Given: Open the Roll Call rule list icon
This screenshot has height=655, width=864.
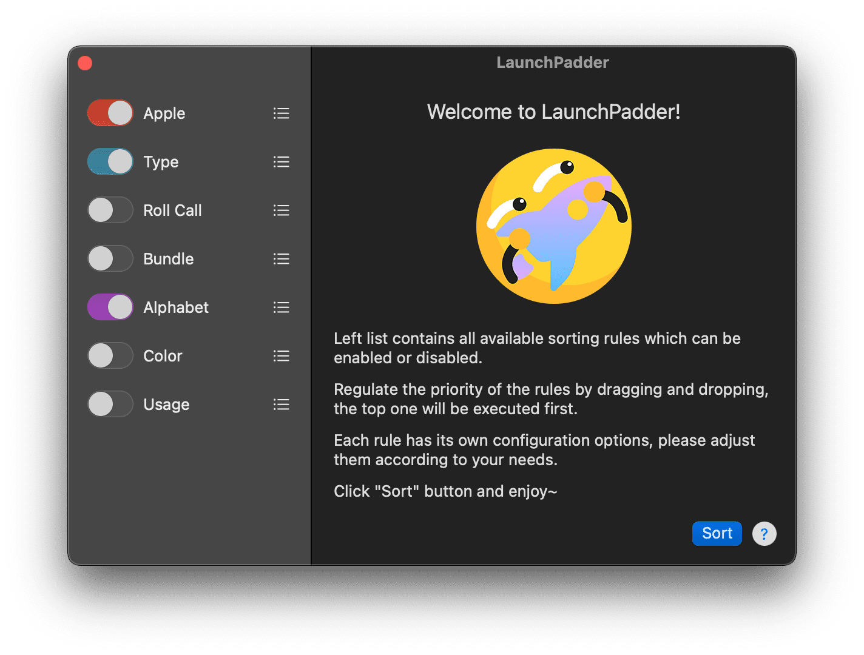Looking at the screenshot, I should [x=281, y=210].
